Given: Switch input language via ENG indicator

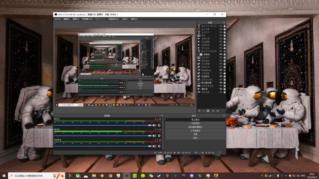Looking at the screenshot, I should (x=303, y=176).
